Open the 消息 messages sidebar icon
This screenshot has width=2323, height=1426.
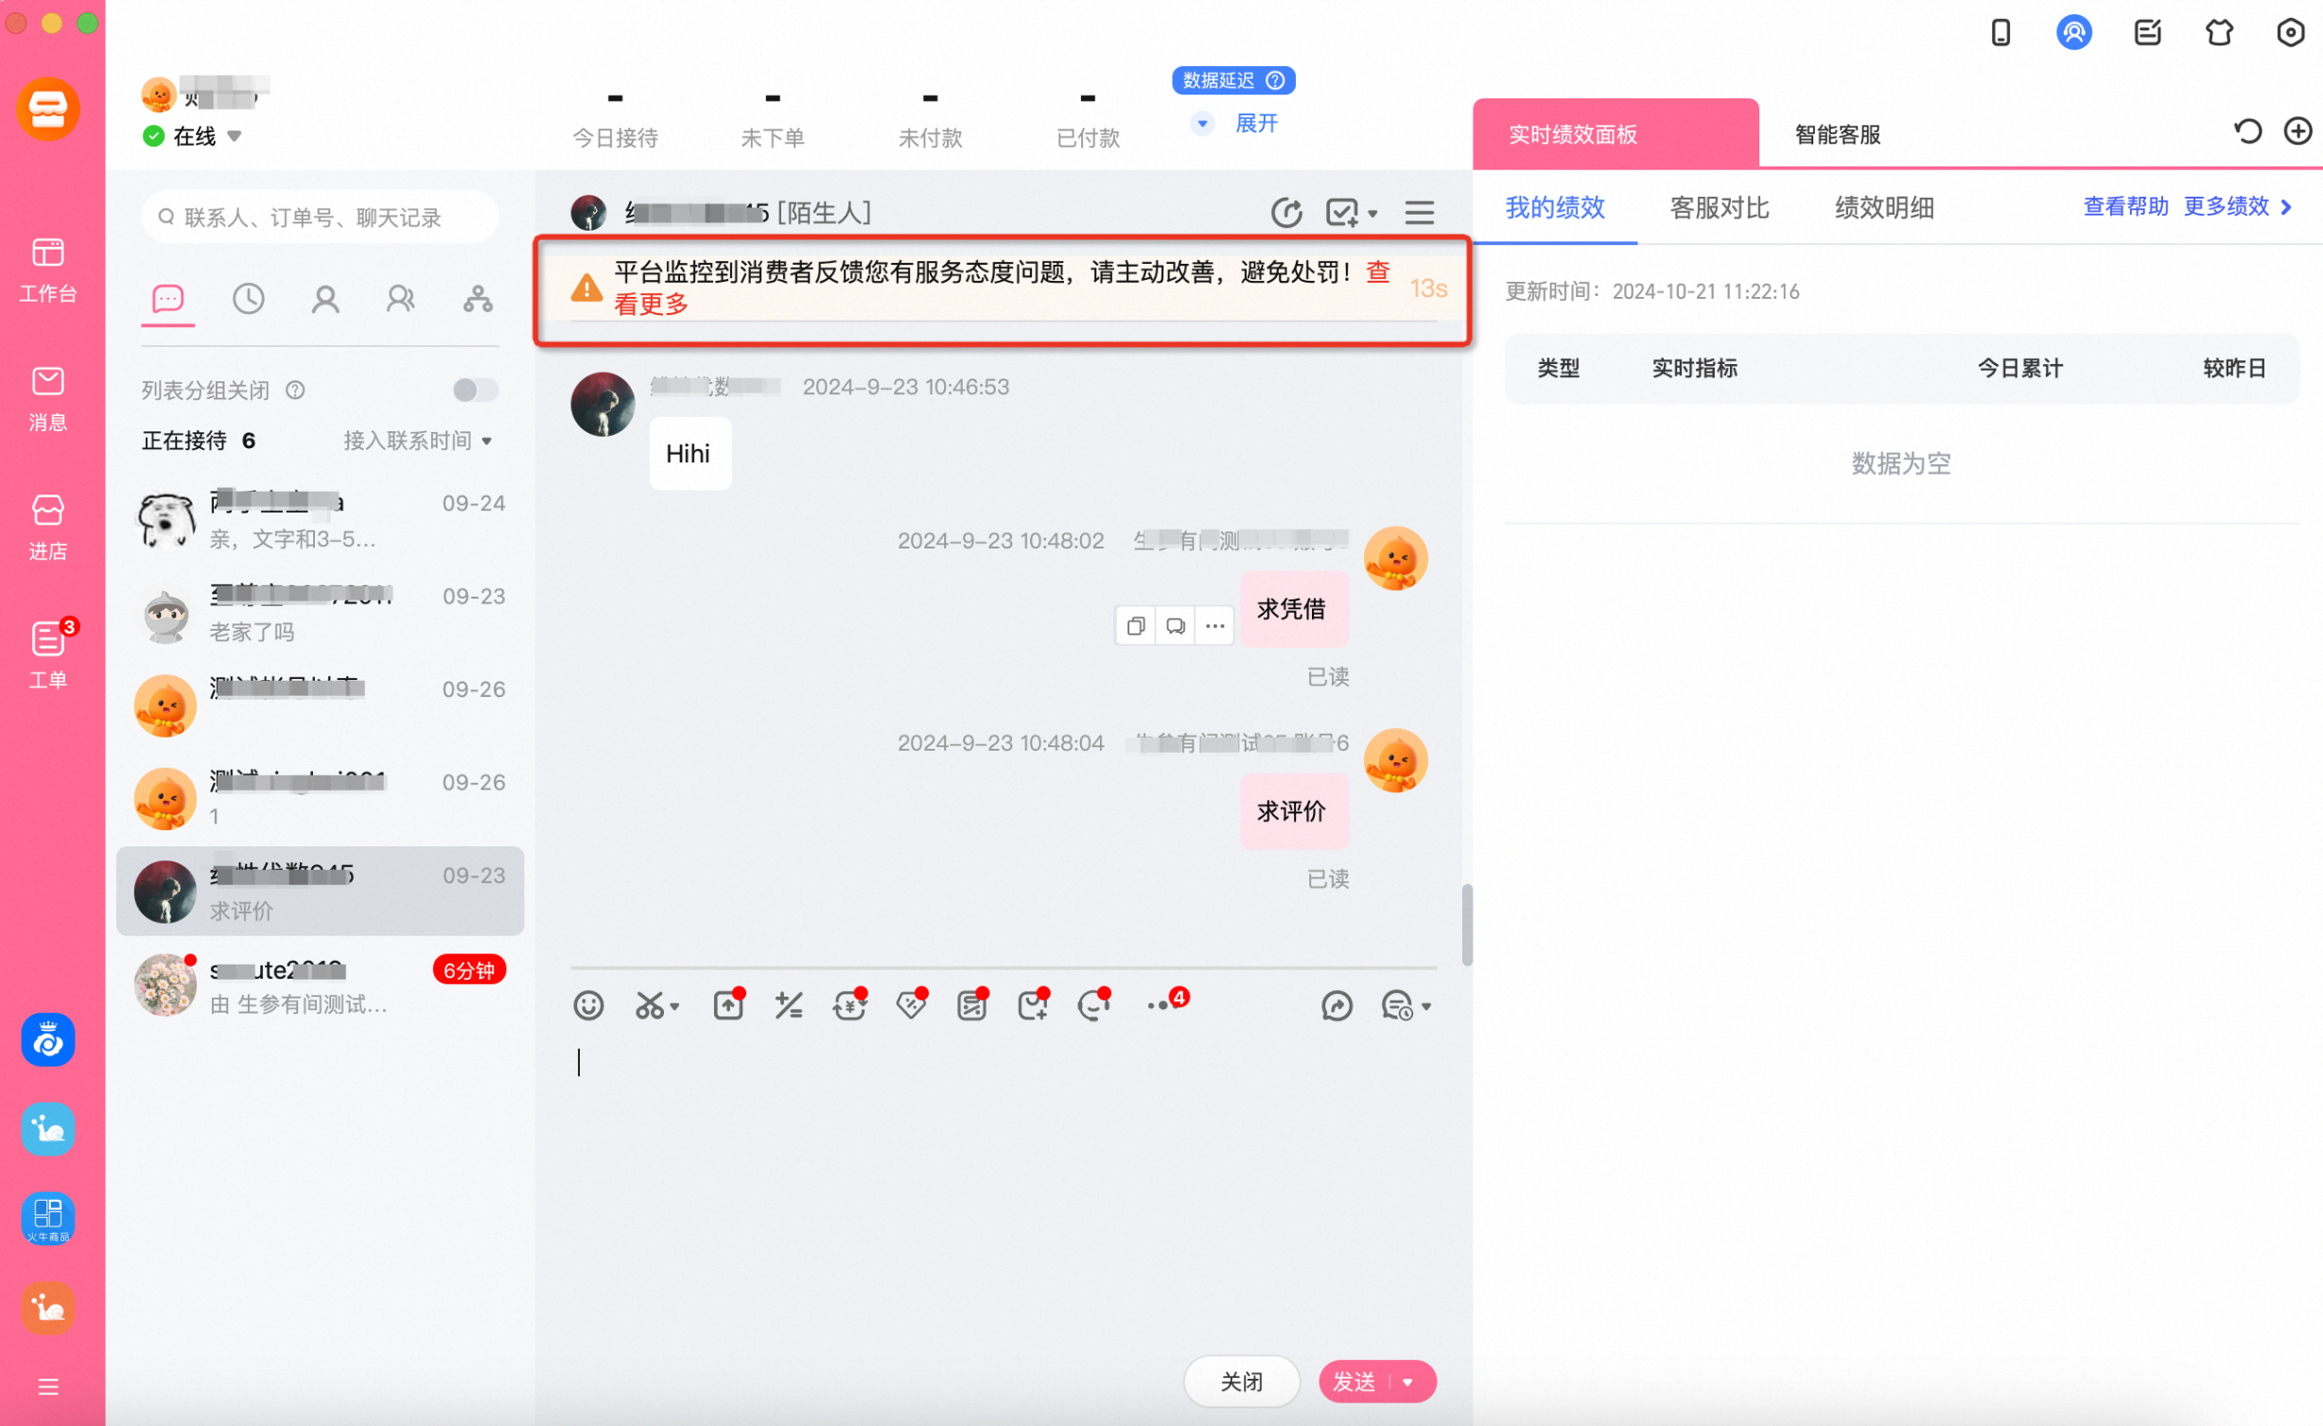[47, 398]
